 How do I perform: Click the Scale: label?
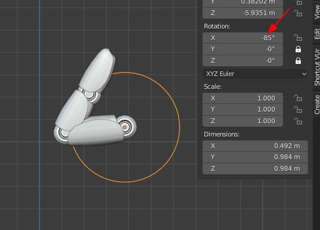[x=213, y=87]
